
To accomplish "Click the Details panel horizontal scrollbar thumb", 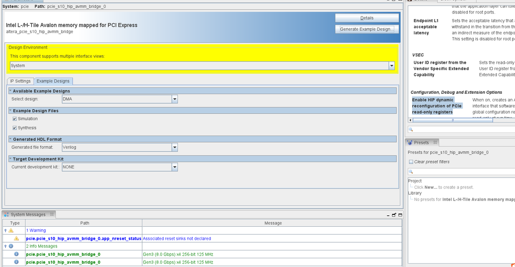I will pyautogui.click(x=453, y=120).
